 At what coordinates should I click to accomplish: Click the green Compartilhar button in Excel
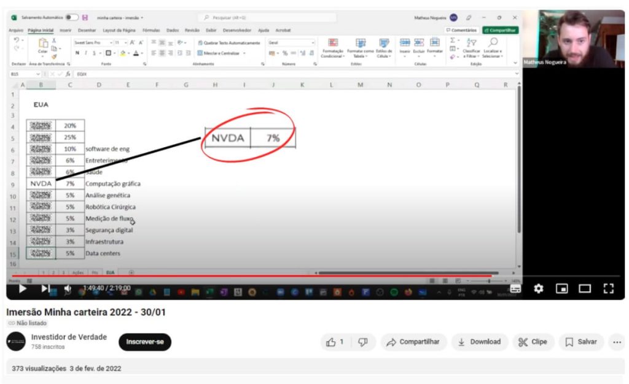click(x=500, y=31)
